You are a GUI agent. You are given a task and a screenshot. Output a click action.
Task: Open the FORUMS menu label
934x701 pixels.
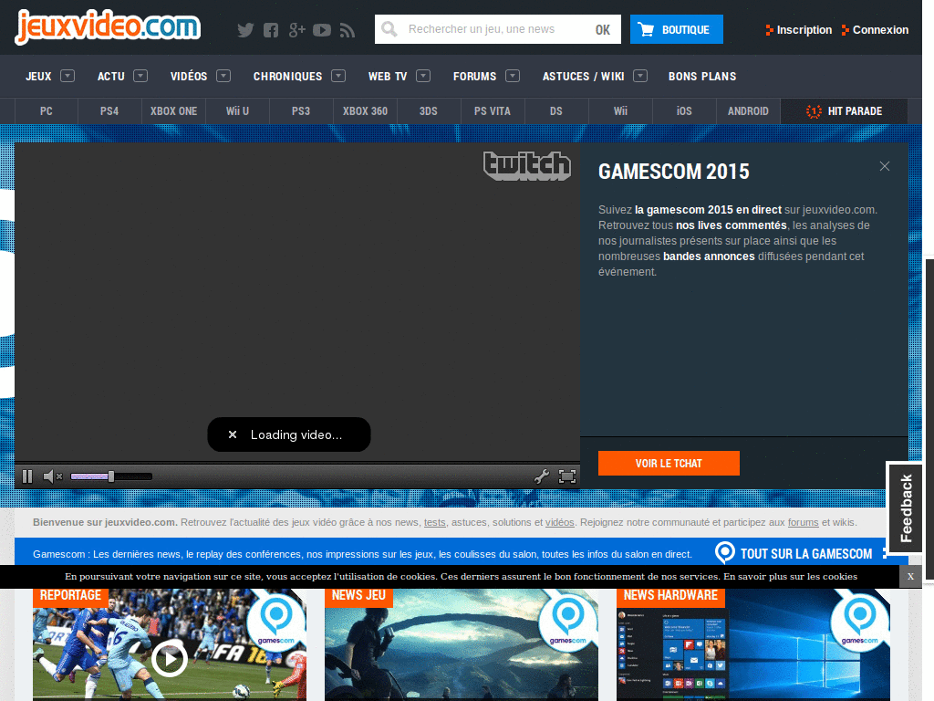click(x=474, y=77)
